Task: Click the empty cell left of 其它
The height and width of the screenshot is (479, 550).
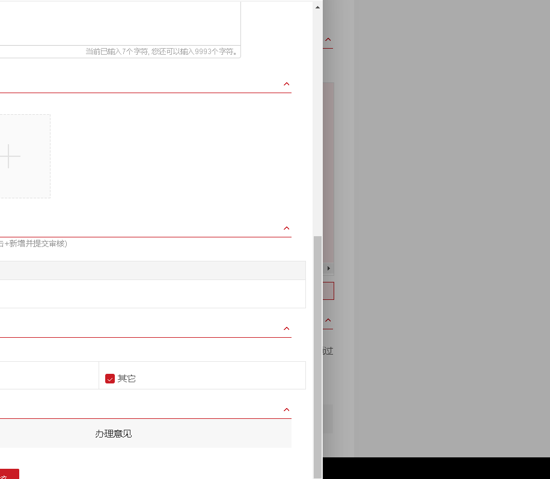Action: pos(48,376)
